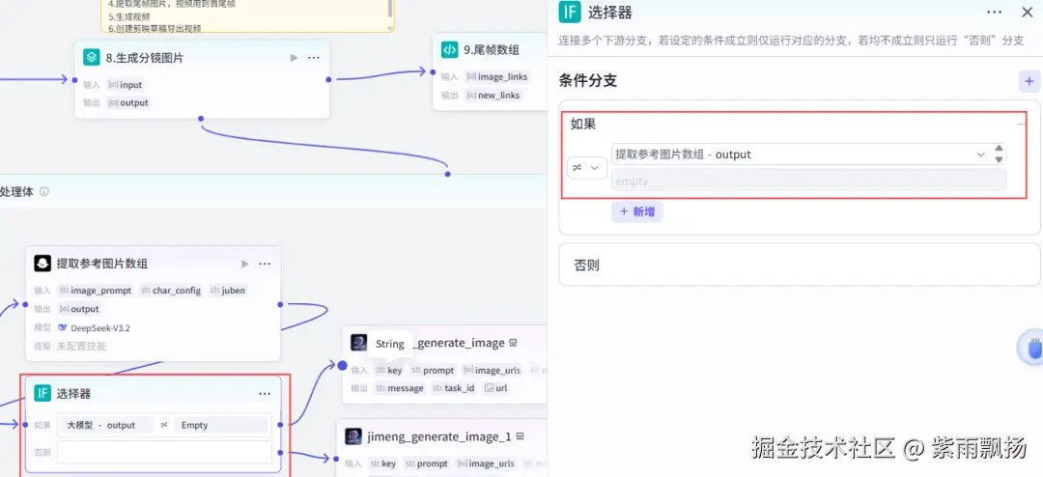Screen dimensions: 1043x477
Task: Click the new_links output of 9.尾帧数组
Action: click(493, 96)
